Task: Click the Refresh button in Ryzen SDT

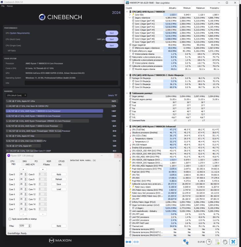Action: pyautogui.click(x=59, y=179)
